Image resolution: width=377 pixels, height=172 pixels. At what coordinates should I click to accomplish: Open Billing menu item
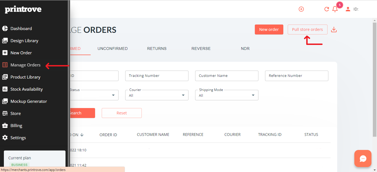(x=16, y=125)
